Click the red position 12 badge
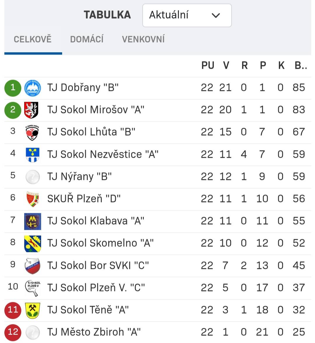Image resolution: width=315 pixels, height=343 pixels. [x=13, y=332]
